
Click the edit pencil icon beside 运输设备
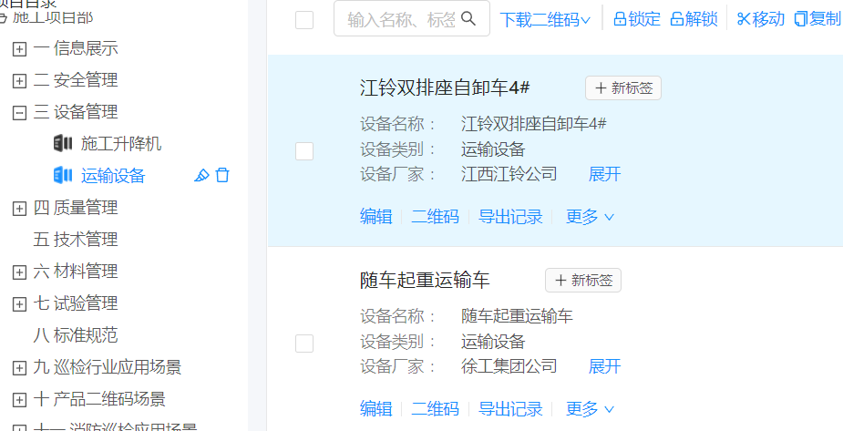pyautogui.click(x=202, y=176)
